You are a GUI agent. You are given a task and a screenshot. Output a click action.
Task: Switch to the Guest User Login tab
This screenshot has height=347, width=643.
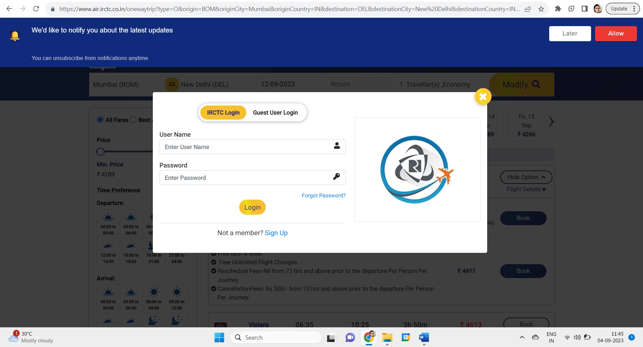point(275,113)
